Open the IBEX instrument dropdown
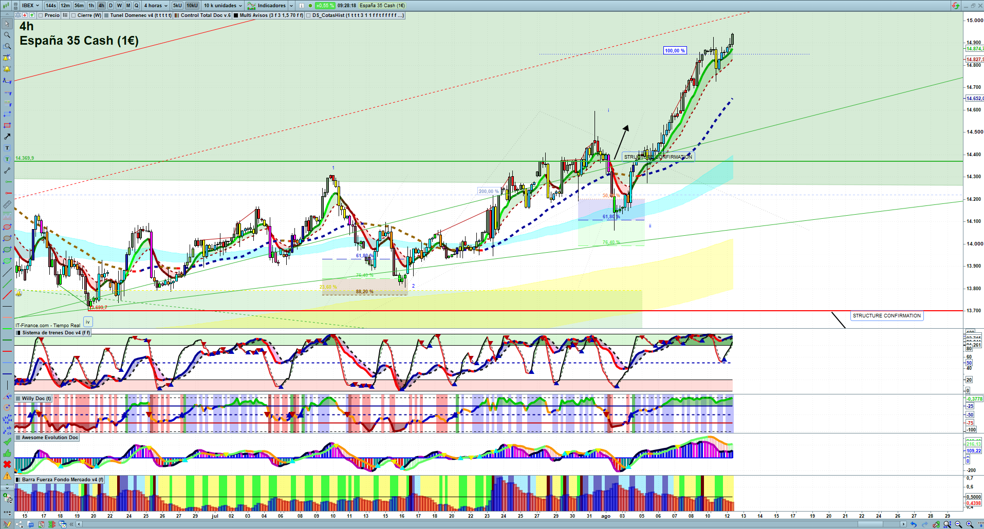 coord(30,6)
